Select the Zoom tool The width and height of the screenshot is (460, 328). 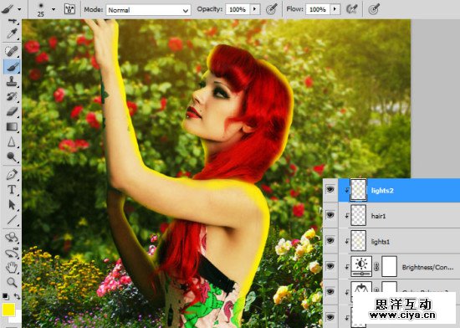coord(12,282)
